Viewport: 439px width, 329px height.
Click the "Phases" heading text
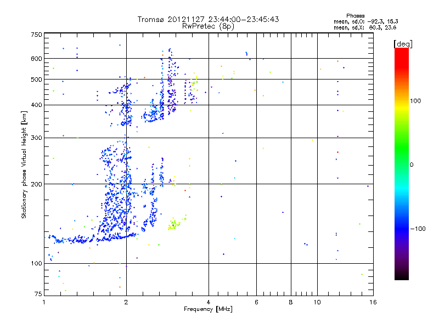355,16
